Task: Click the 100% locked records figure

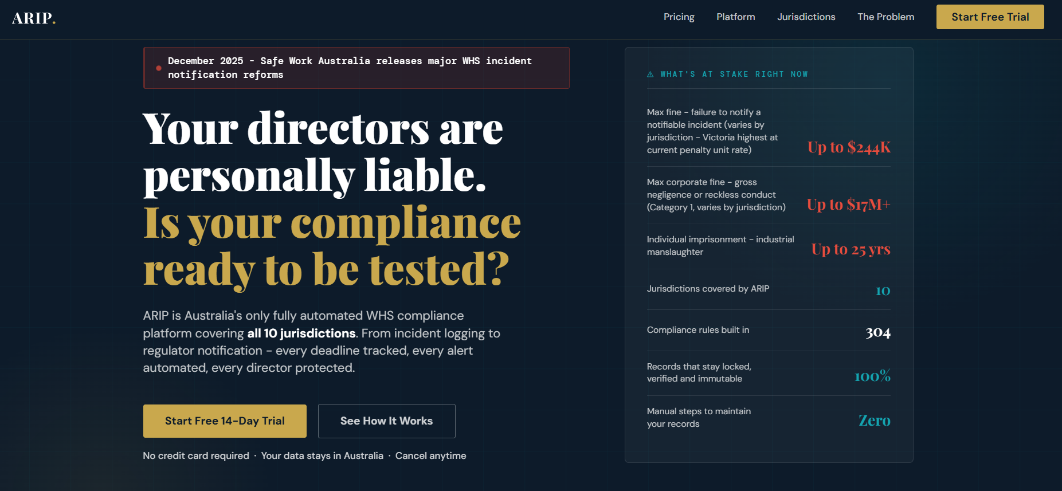Action: [x=872, y=376]
